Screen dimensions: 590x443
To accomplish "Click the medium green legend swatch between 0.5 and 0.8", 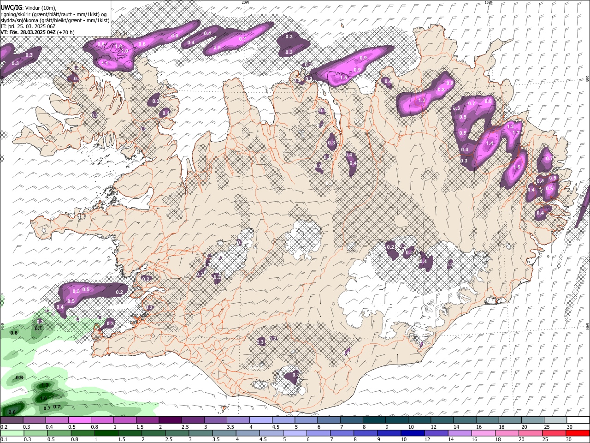I will pos(59,433).
